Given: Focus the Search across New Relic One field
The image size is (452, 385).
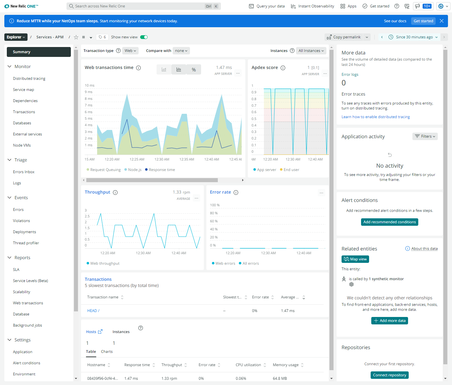Looking at the screenshot, I should (144, 6).
